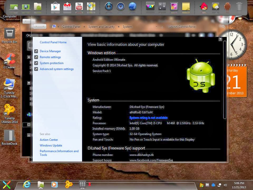Click the address bar history dropdown arrow

tap(156, 27)
